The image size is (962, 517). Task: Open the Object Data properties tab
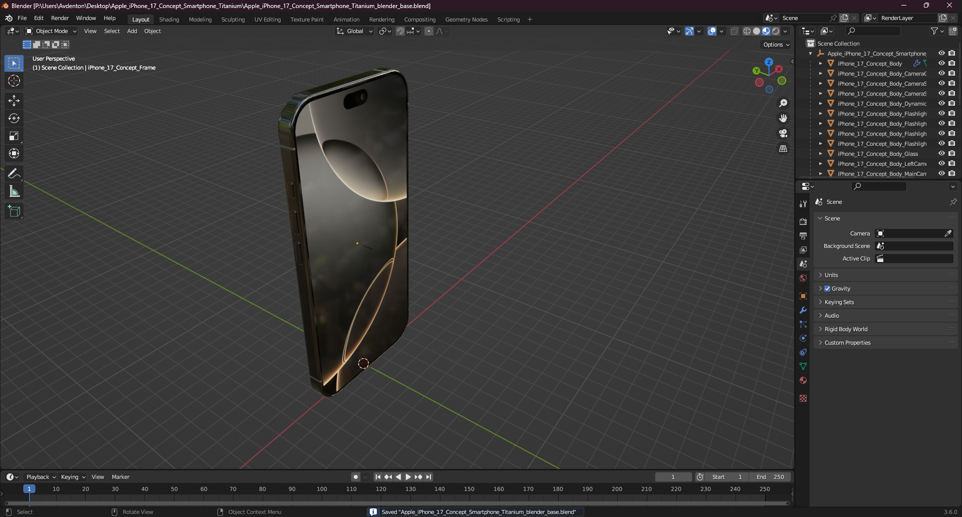point(803,366)
